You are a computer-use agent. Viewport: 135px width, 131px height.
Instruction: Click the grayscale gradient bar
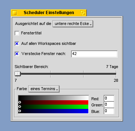[53, 98]
